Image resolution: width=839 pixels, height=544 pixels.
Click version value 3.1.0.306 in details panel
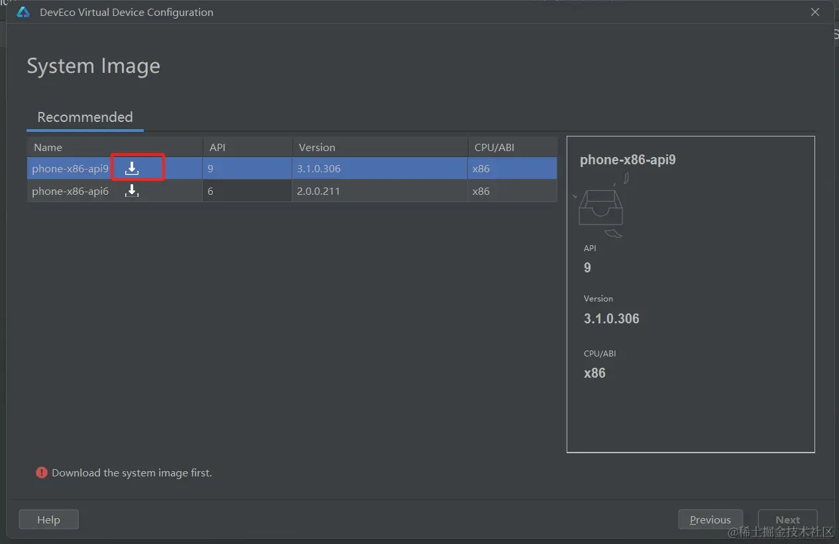tap(612, 319)
